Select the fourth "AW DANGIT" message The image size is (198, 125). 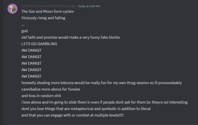(x=31, y=70)
